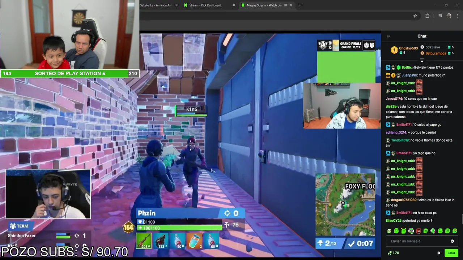Image resolution: width=463 pixels, height=260 pixels.
Task: Open the browser extensions puzzle icon
Action: 428,16
